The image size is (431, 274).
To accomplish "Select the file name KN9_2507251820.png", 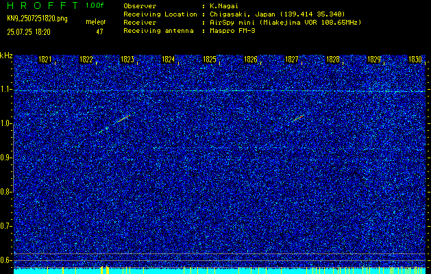I will point(37,18).
